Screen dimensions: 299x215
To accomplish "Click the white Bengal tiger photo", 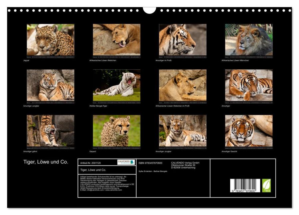I will (116, 85).
